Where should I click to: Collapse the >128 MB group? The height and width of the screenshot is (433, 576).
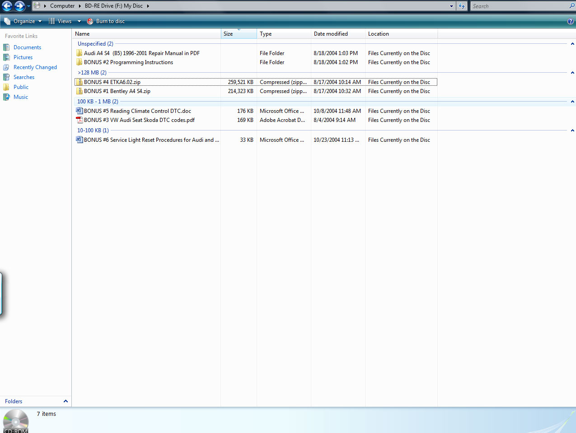click(x=572, y=73)
